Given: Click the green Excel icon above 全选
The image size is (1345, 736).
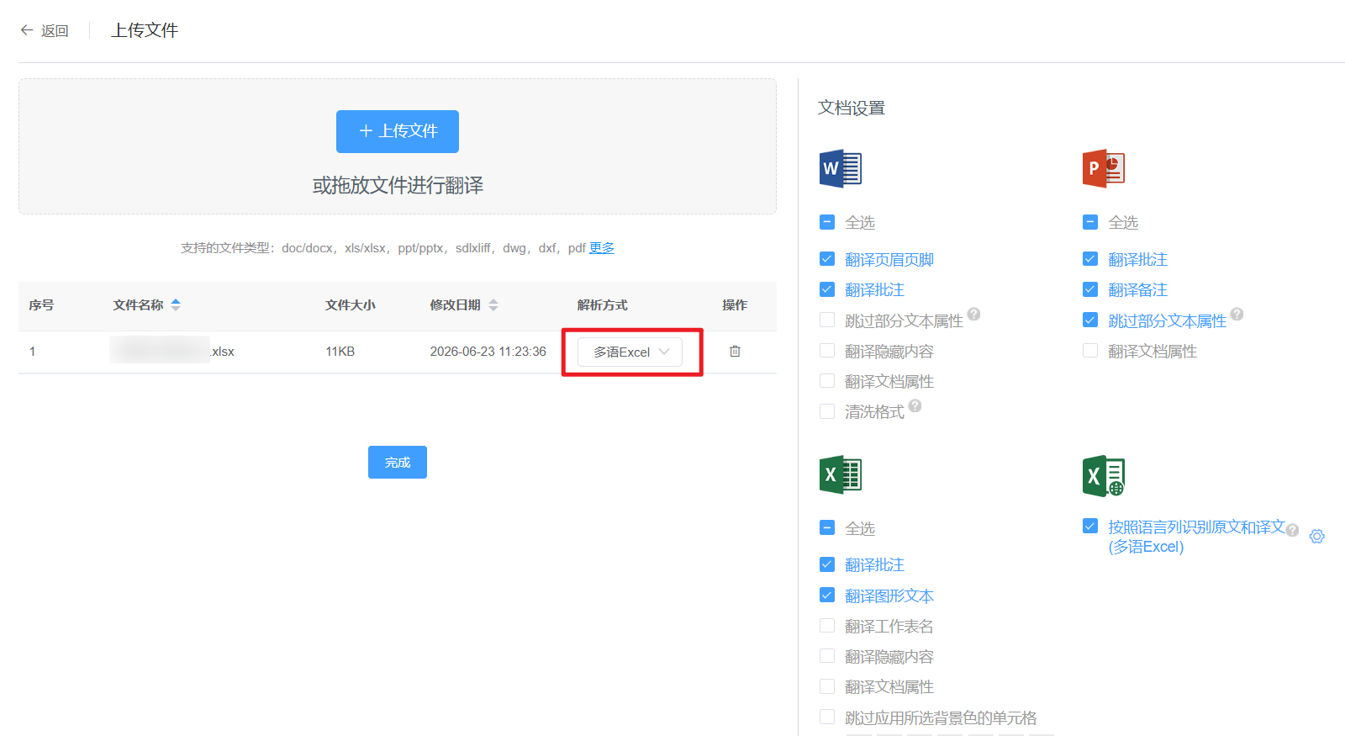Looking at the screenshot, I should pyautogui.click(x=840, y=475).
